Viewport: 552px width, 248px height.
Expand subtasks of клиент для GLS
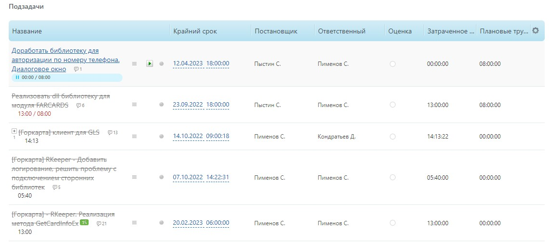14,131
